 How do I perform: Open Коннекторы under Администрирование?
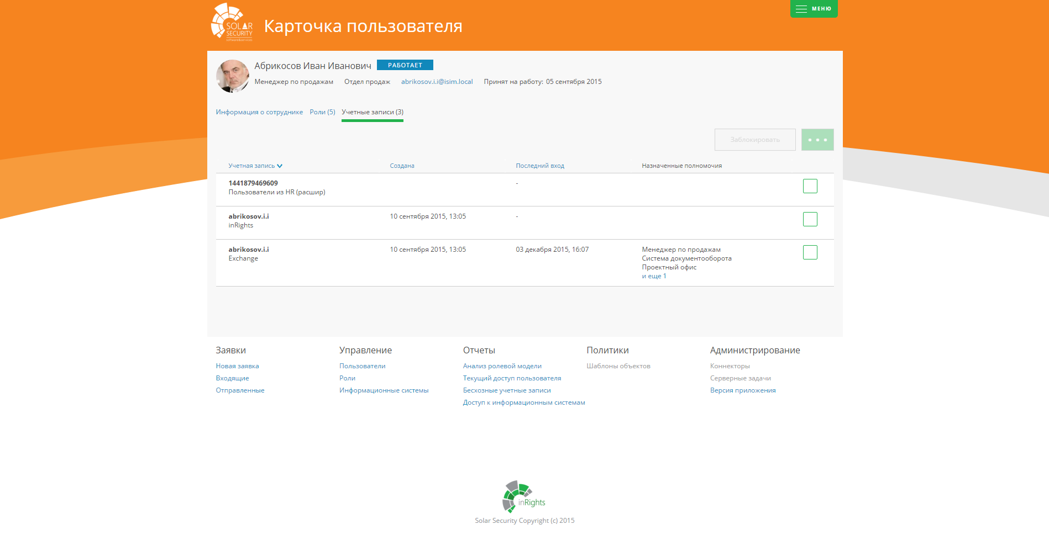(730, 366)
